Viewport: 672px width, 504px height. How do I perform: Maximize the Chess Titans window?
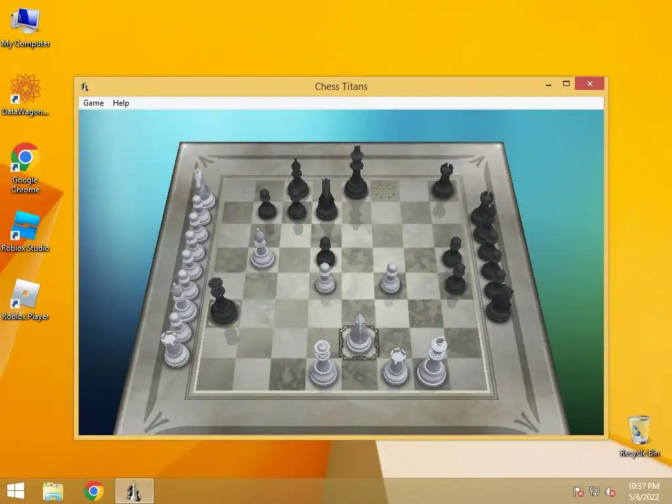[x=566, y=83]
